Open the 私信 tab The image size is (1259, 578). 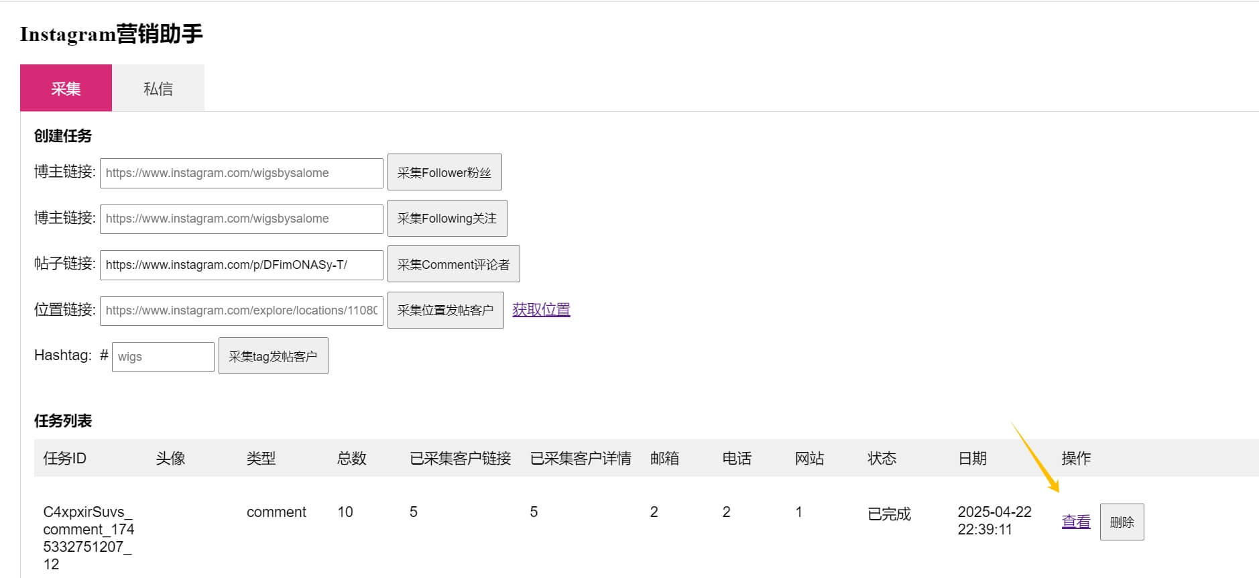coord(158,88)
